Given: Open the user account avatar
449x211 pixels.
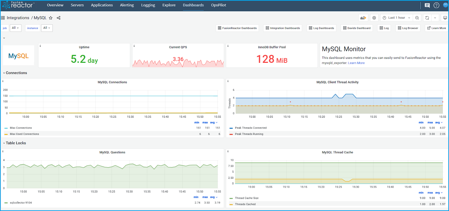Looking at the screenshot, I should (x=445, y=5).
